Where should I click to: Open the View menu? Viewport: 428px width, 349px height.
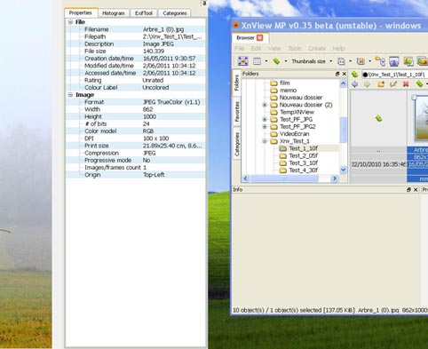click(x=274, y=48)
